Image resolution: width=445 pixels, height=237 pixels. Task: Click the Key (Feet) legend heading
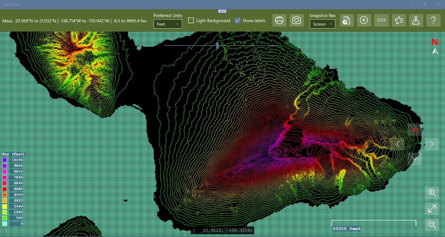[13, 154]
